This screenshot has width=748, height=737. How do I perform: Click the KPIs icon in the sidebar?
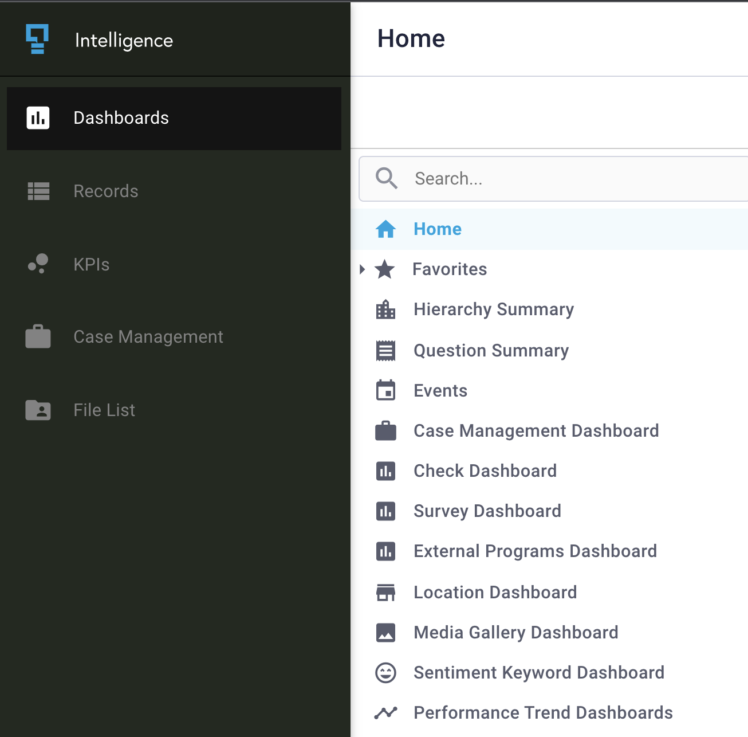(37, 264)
